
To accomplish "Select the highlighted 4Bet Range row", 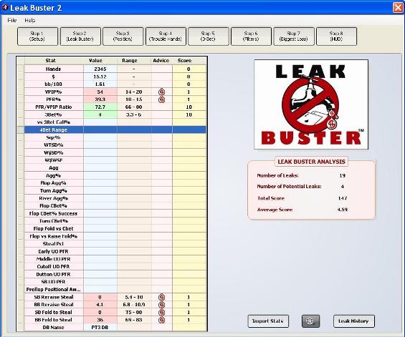I will (115, 130).
